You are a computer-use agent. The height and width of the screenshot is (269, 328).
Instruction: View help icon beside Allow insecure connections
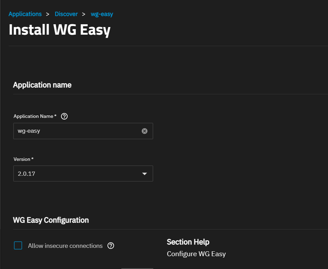point(111,245)
